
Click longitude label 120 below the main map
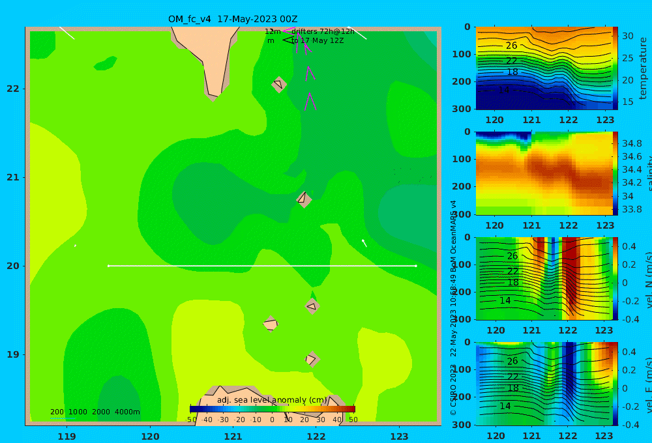150,436
